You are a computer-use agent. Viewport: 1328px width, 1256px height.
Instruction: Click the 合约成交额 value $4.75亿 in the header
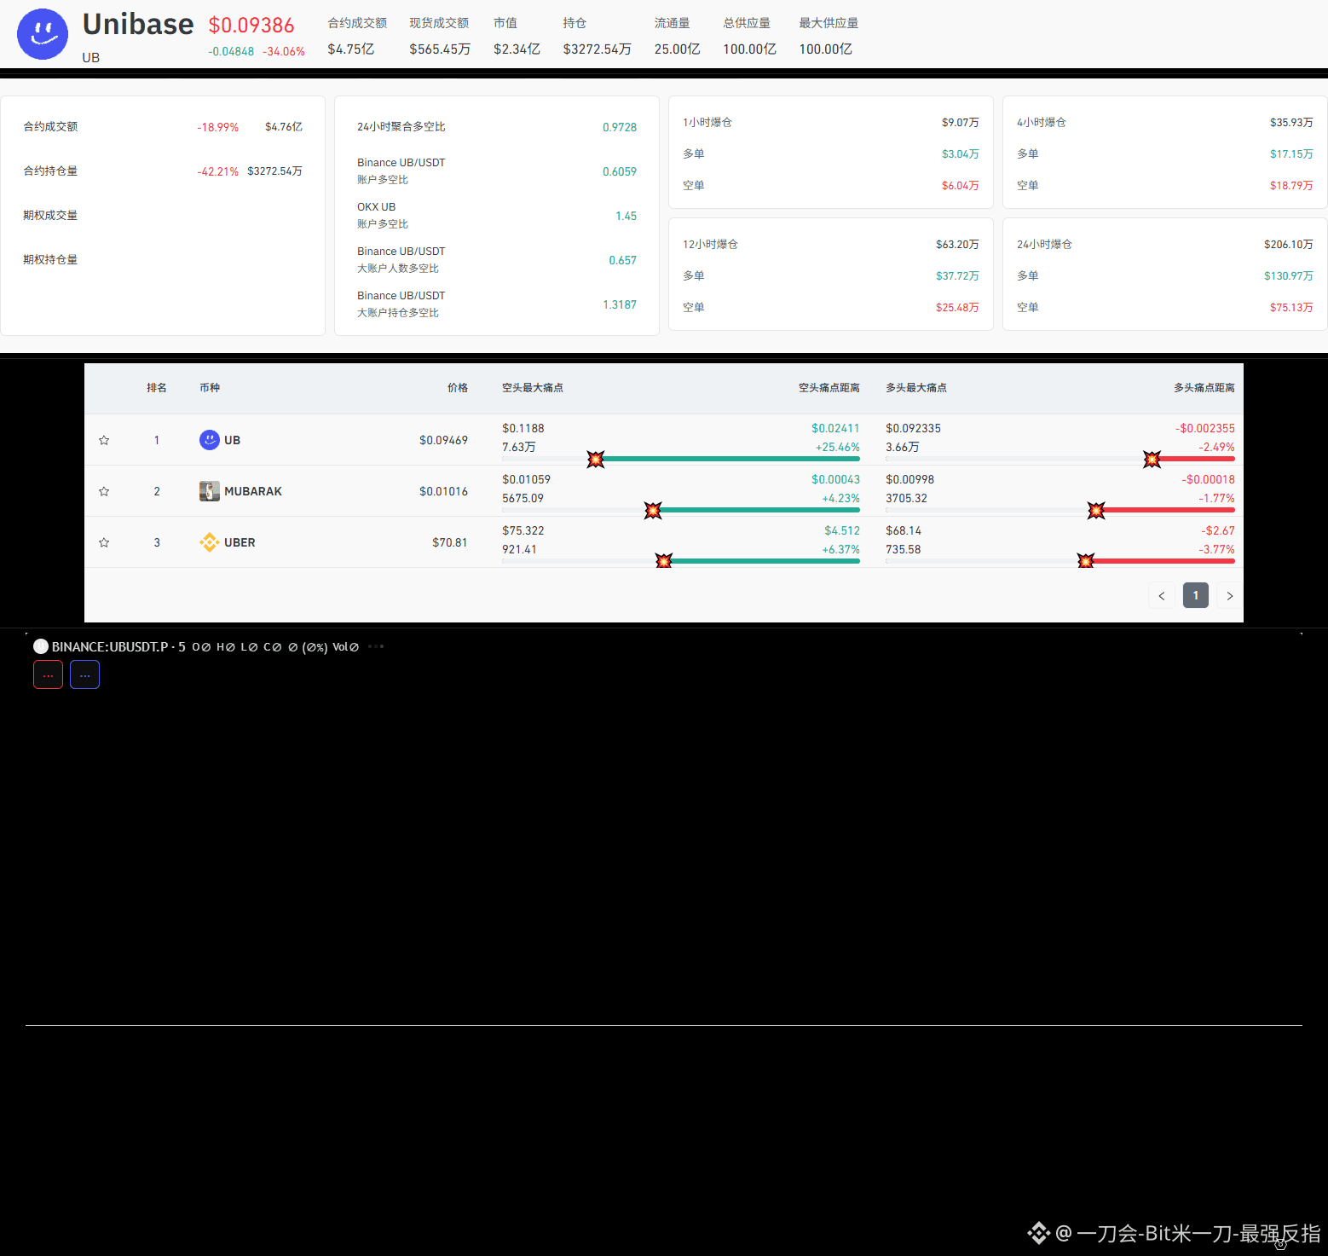(351, 49)
